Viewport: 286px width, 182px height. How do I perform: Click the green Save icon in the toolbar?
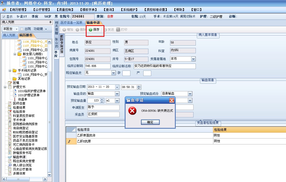coord(90,30)
